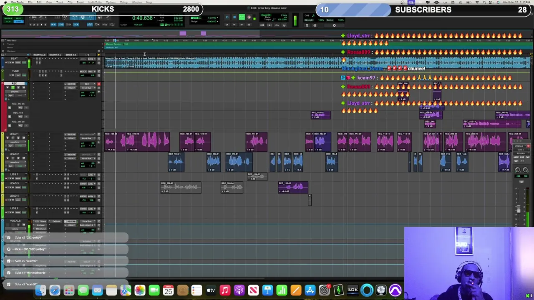
Task: Select the Grabber tool
Action: [91, 17]
